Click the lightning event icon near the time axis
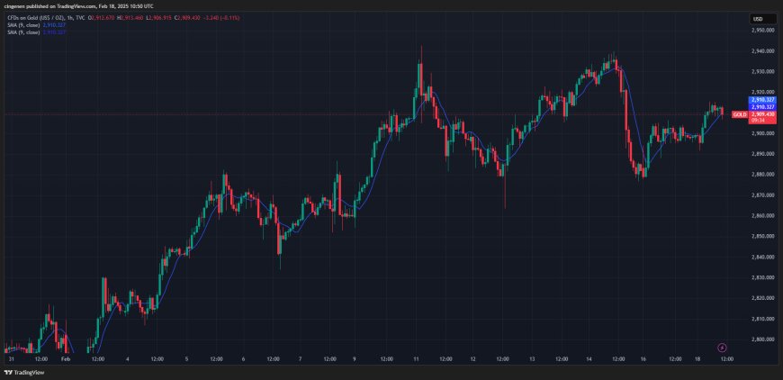 coord(722,348)
